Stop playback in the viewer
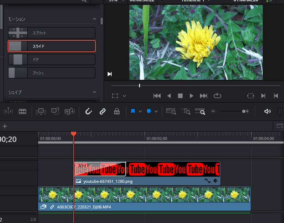 (180, 96)
